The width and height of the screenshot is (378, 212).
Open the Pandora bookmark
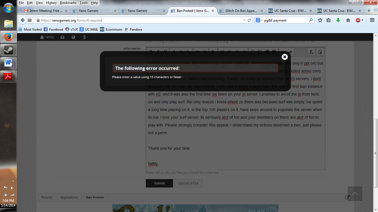click(x=133, y=29)
